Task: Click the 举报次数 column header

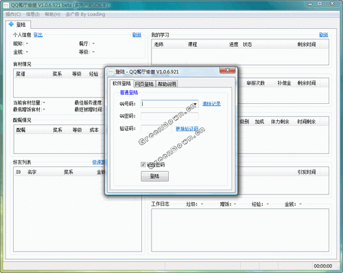Action: pos(256,83)
